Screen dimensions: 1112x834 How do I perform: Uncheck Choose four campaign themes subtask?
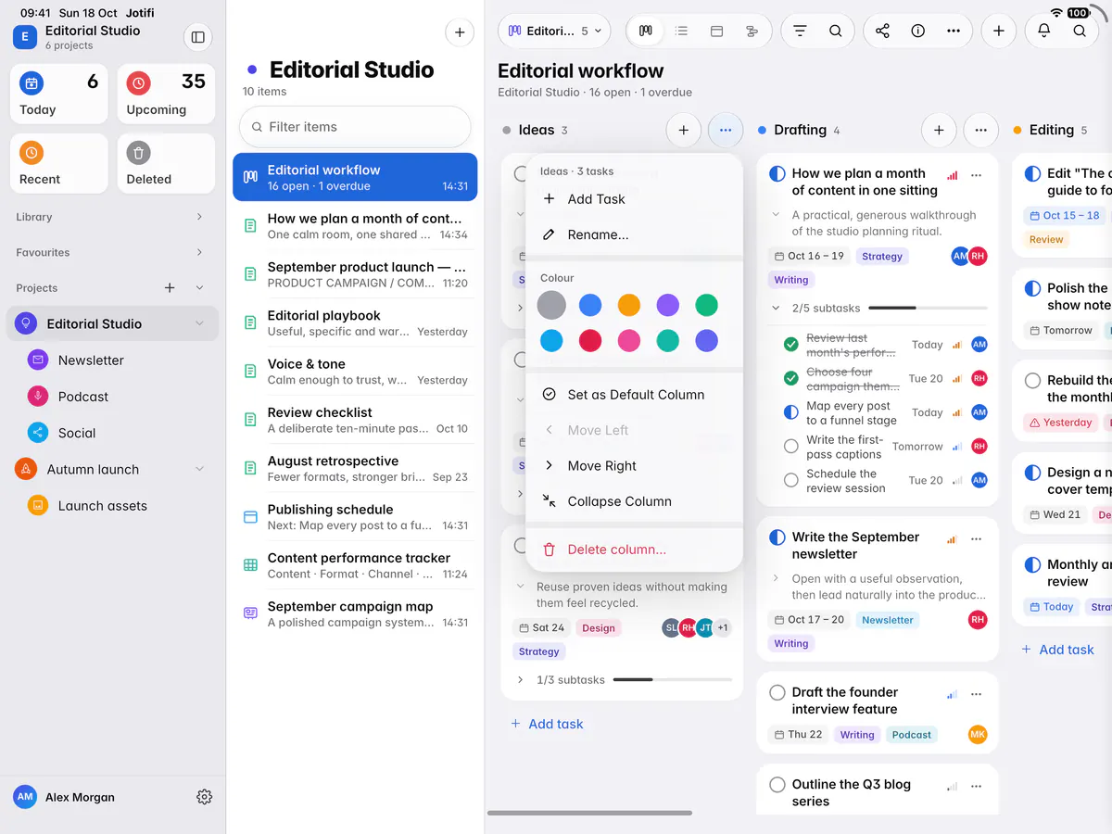[790, 378]
